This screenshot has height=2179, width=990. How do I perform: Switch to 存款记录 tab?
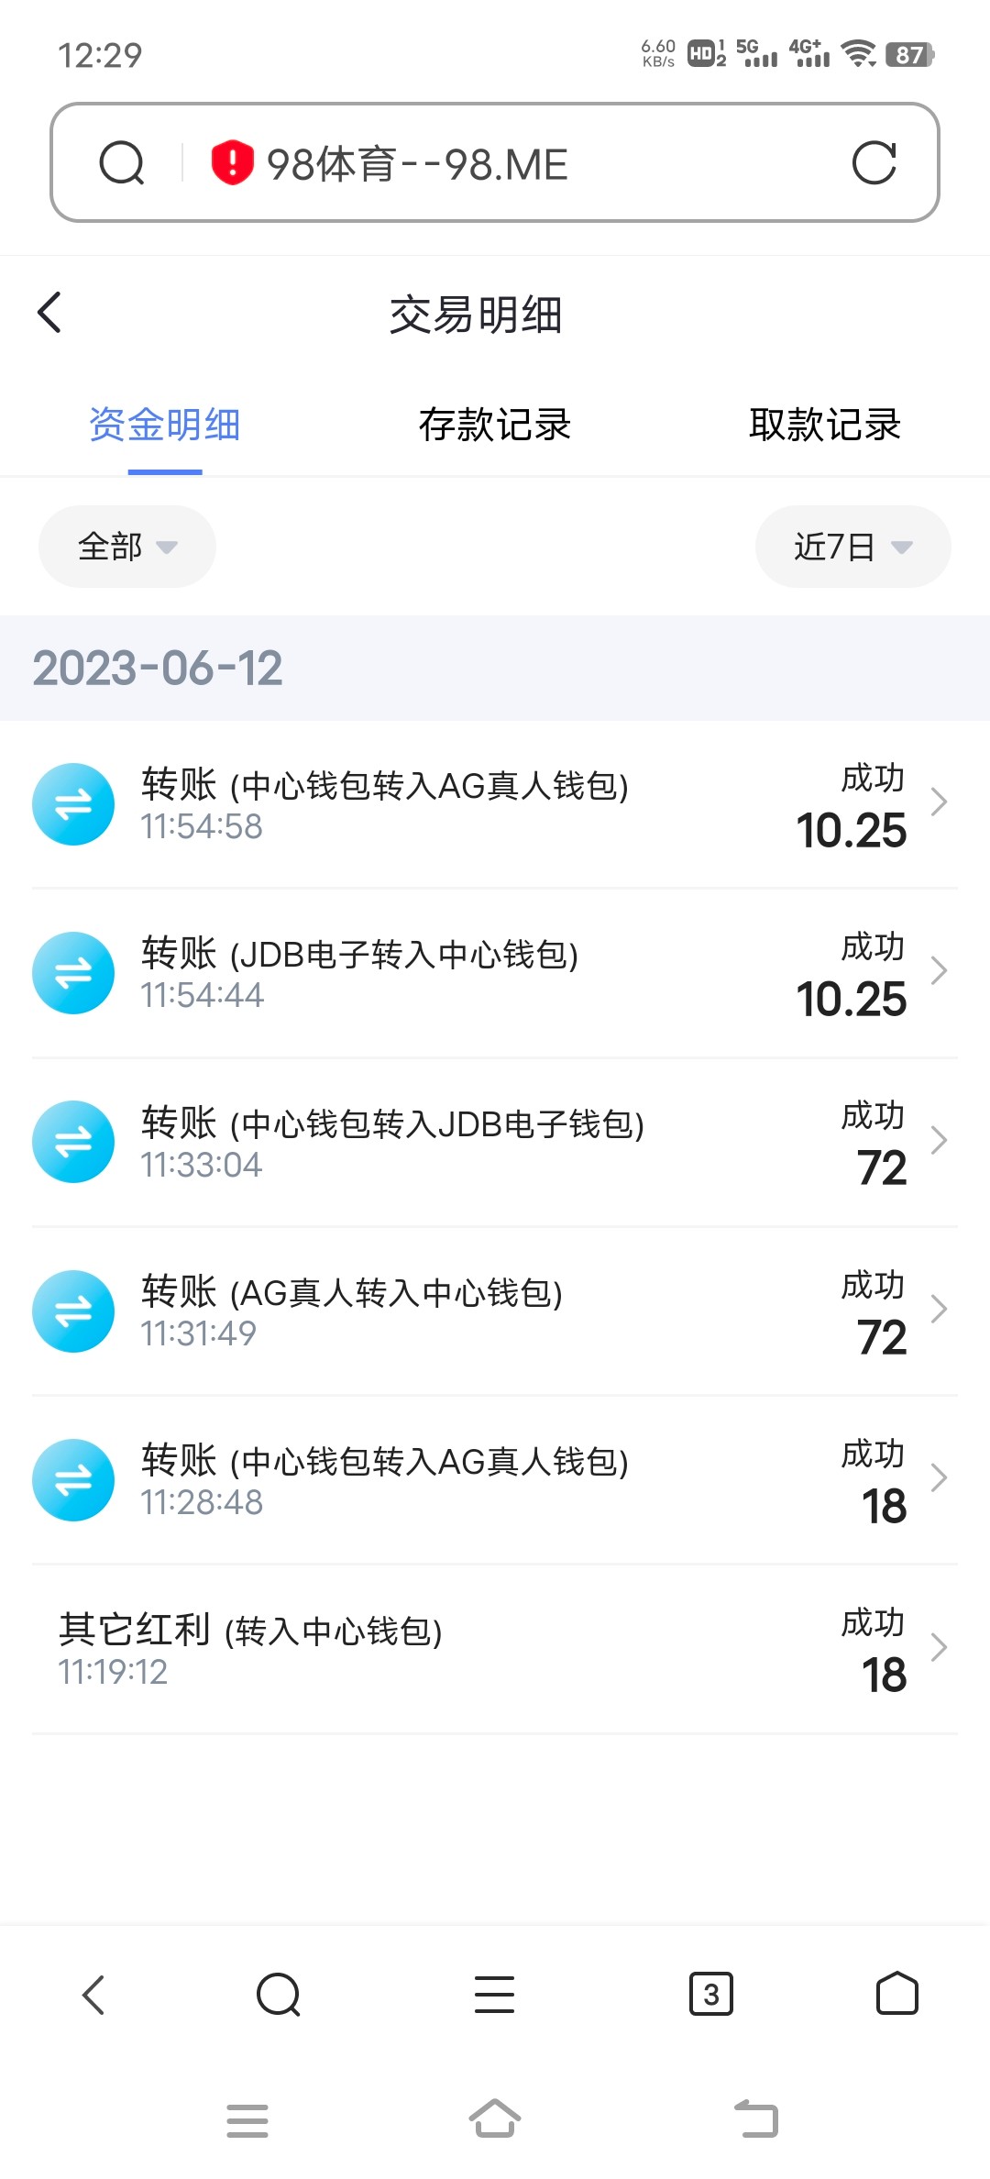click(x=495, y=426)
